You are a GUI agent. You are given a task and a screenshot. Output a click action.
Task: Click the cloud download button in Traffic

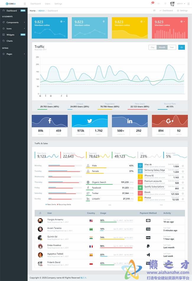click(x=182, y=47)
